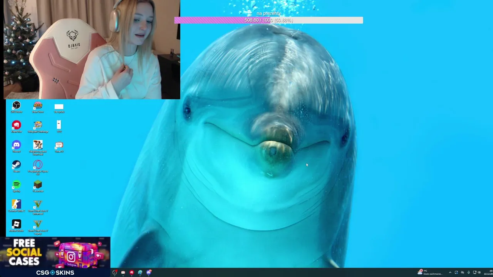
Task: Open the Spotify desktop shortcut
Action: point(16,187)
